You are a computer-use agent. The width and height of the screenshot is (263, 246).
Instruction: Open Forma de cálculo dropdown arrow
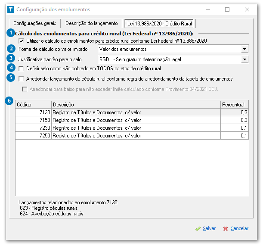[x=245, y=49]
